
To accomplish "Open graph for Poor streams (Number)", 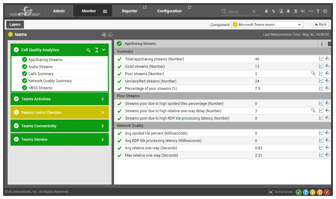I will tap(321, 73).
